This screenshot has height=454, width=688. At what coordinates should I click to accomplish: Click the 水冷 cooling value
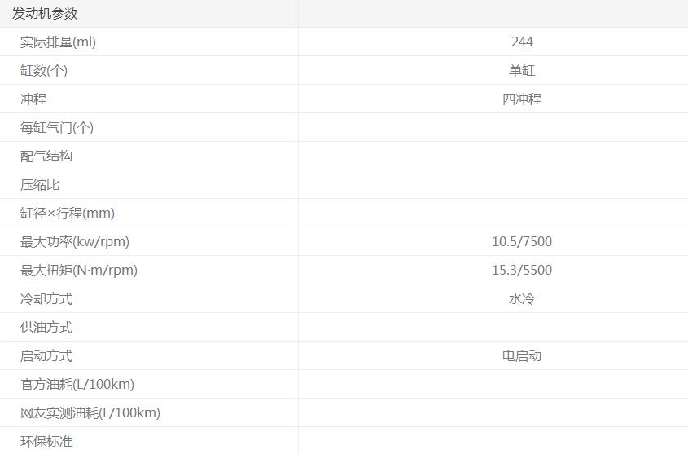pos(522,299)
